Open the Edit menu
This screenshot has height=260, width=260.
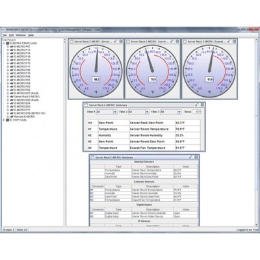click(11, 35)
